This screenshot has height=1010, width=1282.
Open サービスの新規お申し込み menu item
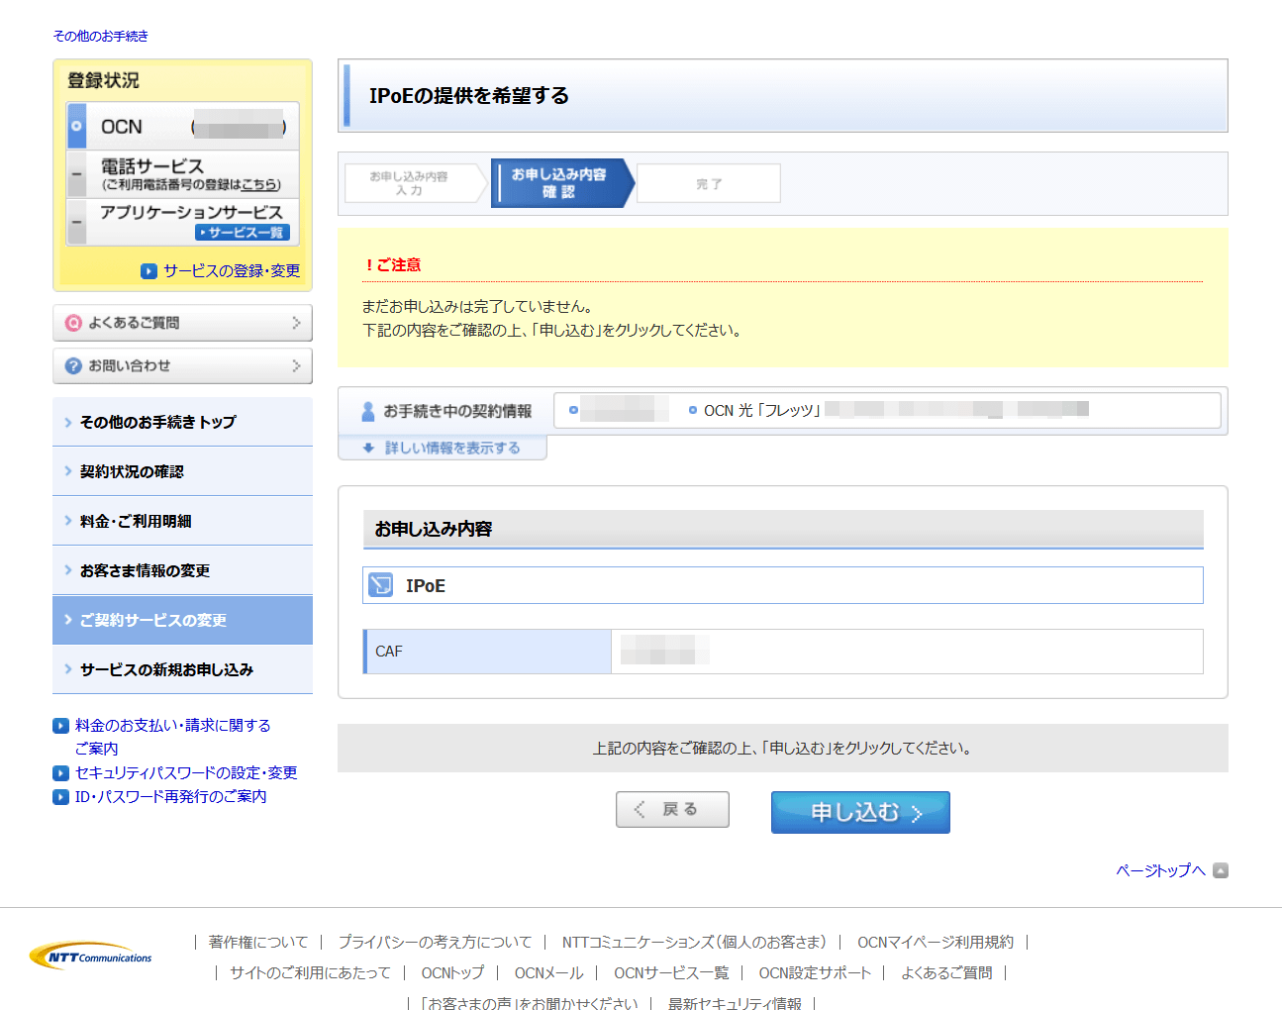coord(182,669)
